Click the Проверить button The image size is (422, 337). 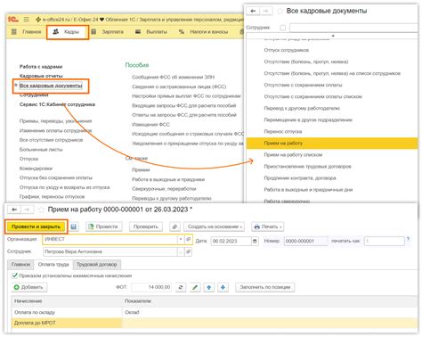146,226
